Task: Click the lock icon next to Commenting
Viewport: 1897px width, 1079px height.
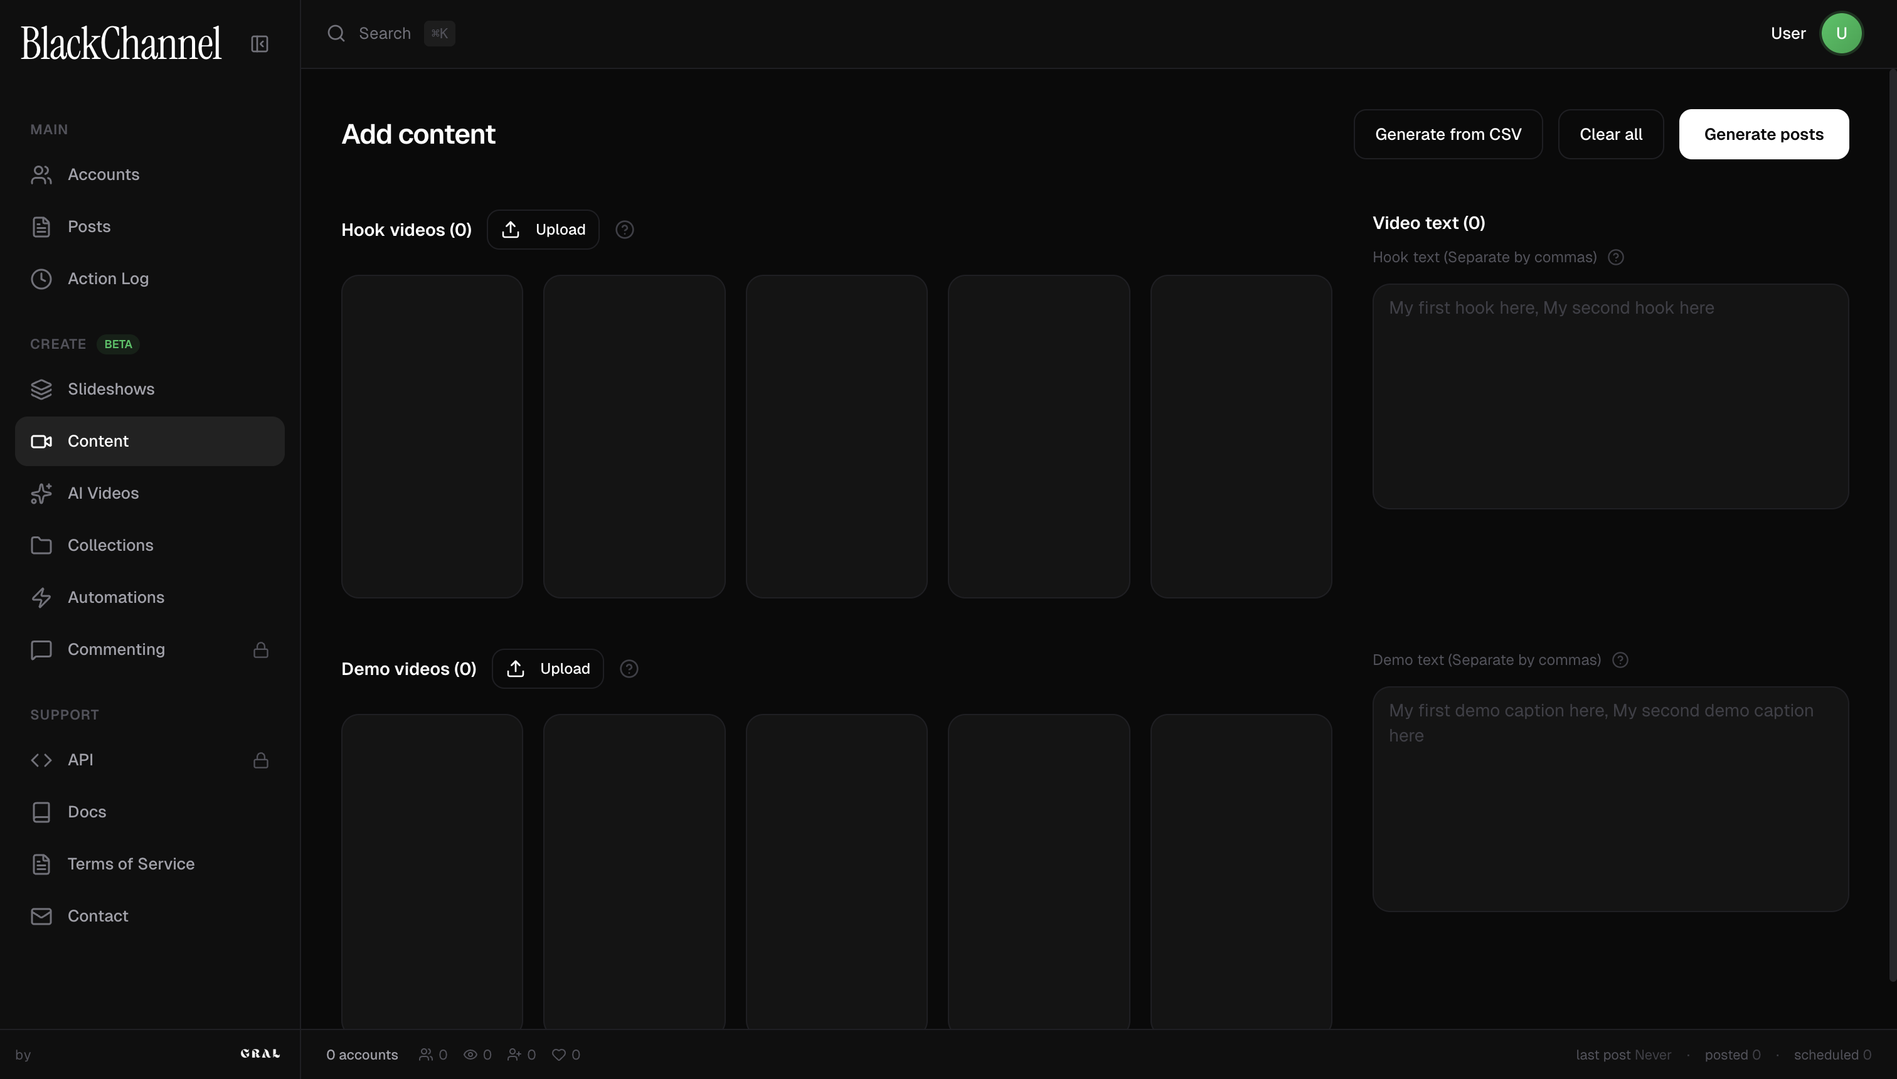Action: click(x=261, y=649)
